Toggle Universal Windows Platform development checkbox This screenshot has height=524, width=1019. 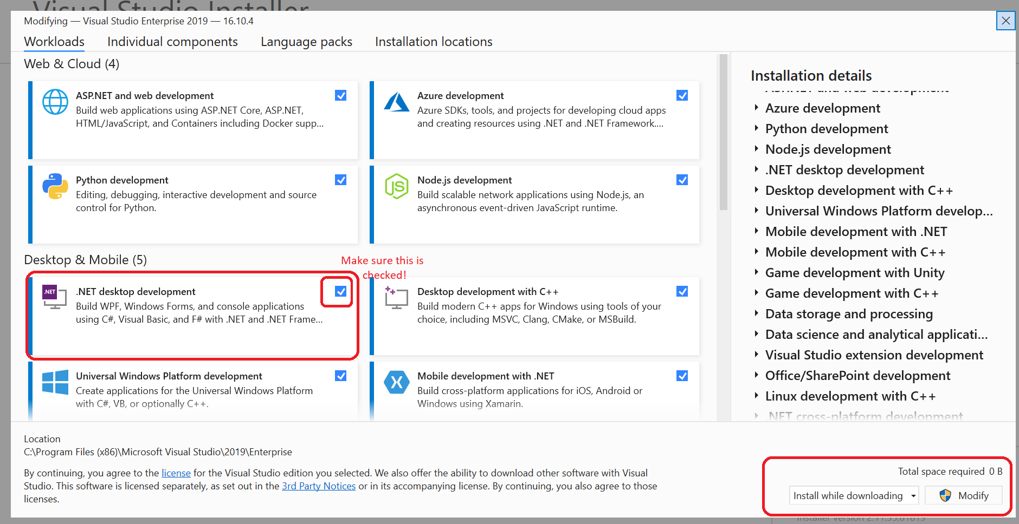click(x=341, y=376)
